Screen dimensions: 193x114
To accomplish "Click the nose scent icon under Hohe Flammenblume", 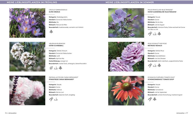I will click(x=155, y=34).
